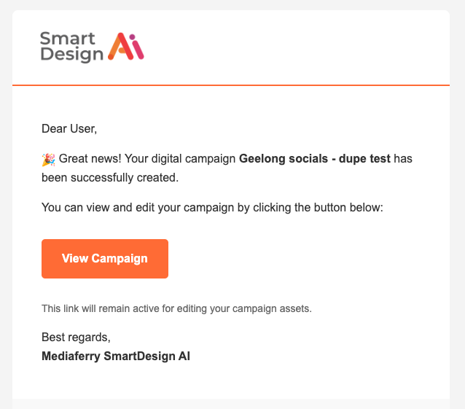Click the colorful Ai logo mark

coord(125,47)
